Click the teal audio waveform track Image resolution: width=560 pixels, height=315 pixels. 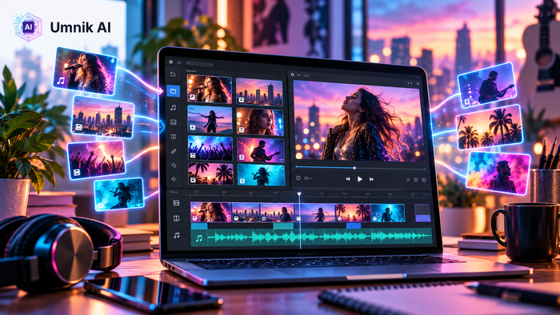click(x=312, y=237)
